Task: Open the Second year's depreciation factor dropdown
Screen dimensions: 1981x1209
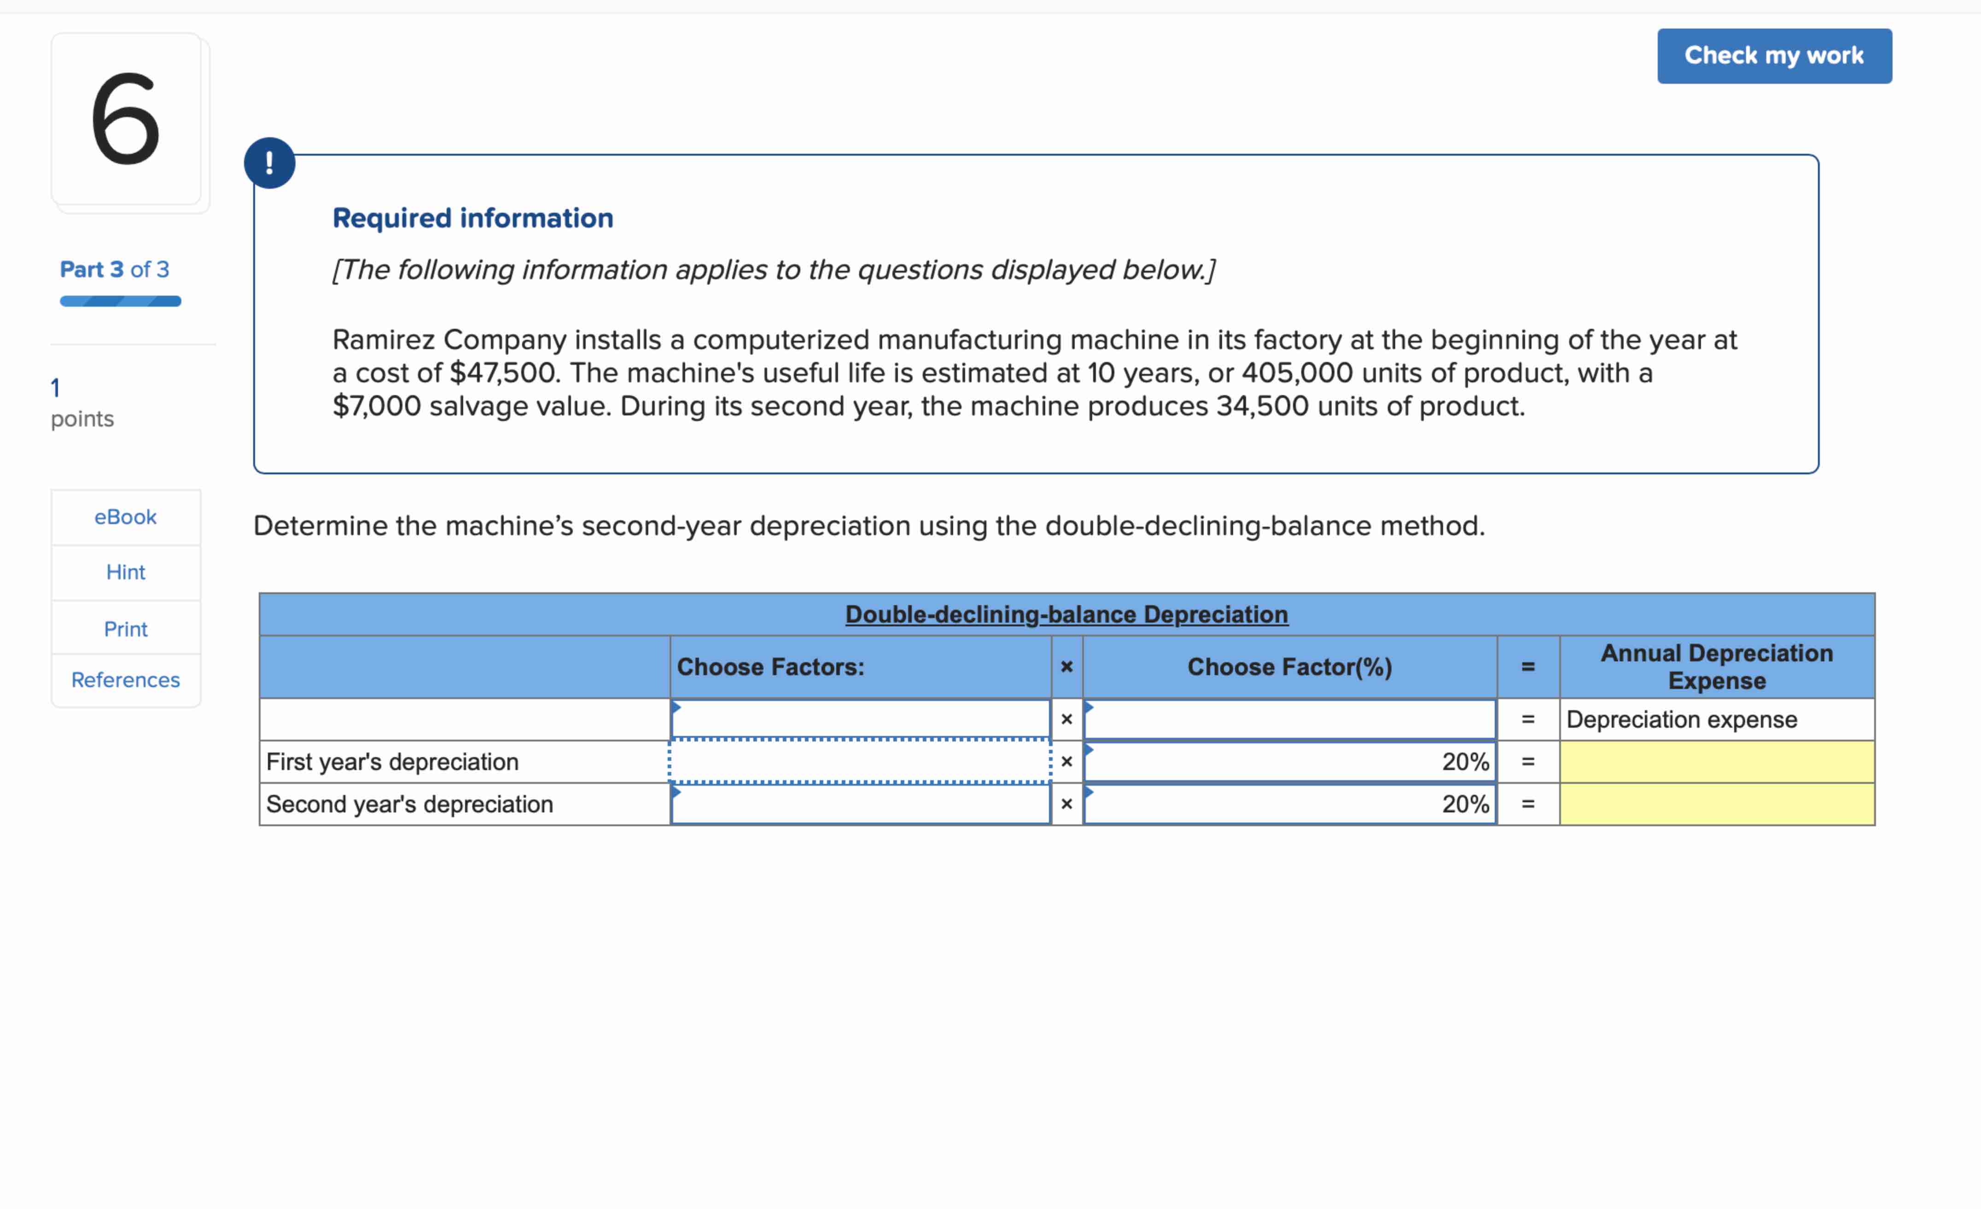Action: point(860,805)
